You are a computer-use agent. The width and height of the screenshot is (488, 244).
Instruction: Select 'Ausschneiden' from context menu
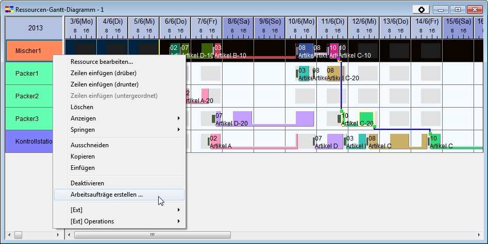[x=90, y=145]
